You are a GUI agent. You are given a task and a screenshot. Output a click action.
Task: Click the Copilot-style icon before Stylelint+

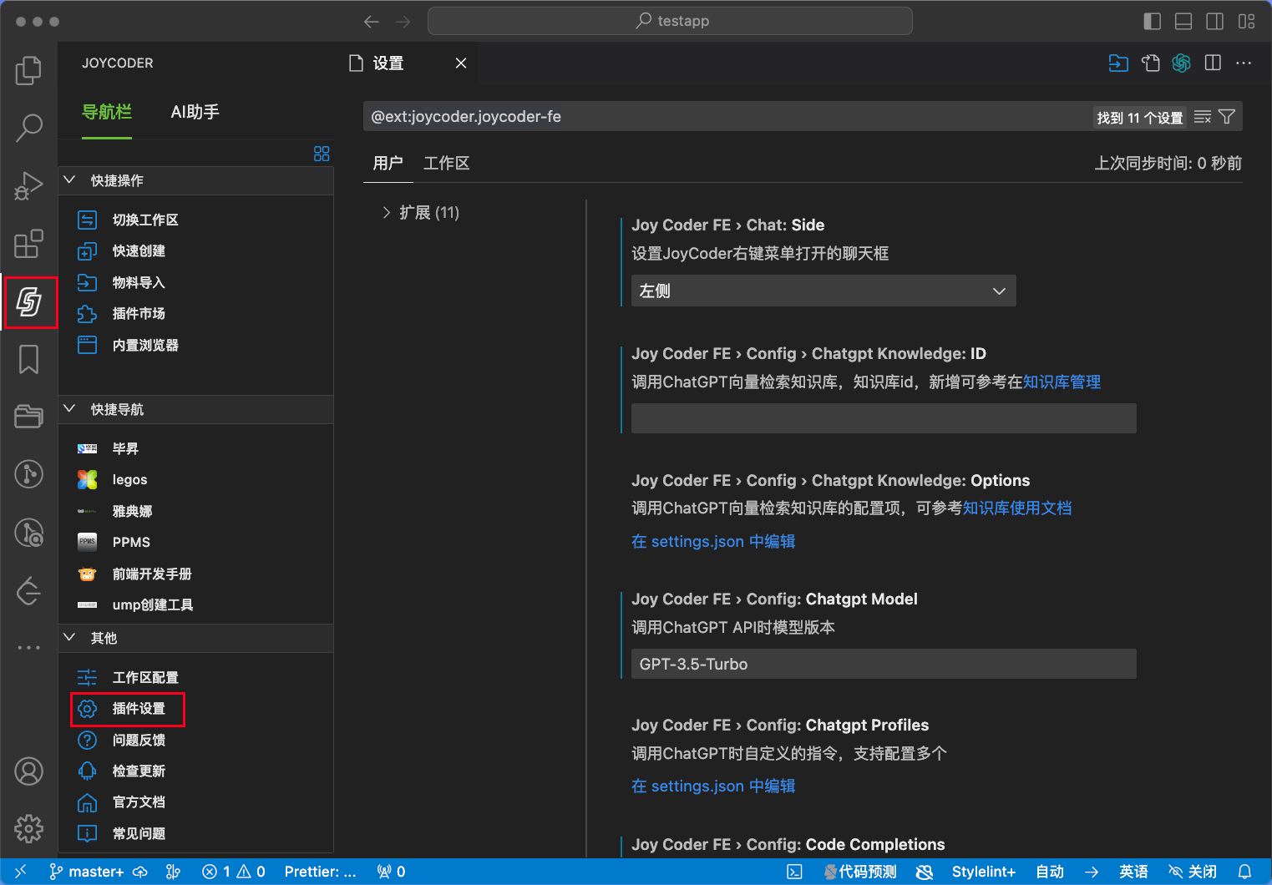point(924,872)
